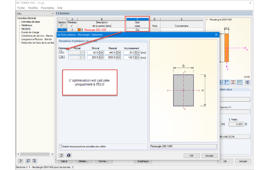Click the material number 3 cell

[72, 30]
